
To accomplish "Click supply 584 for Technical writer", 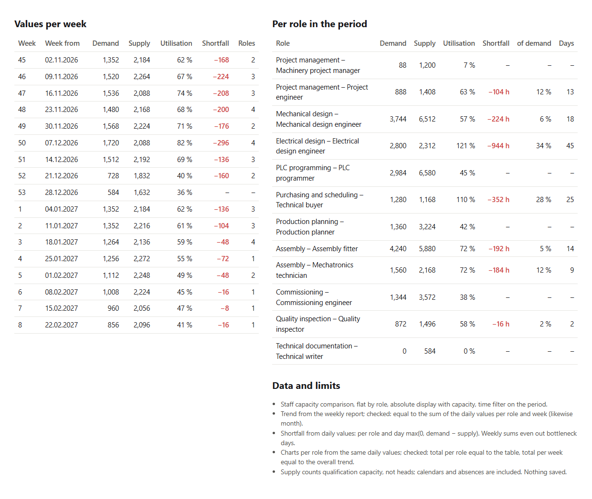I will [x=430, y=351].
